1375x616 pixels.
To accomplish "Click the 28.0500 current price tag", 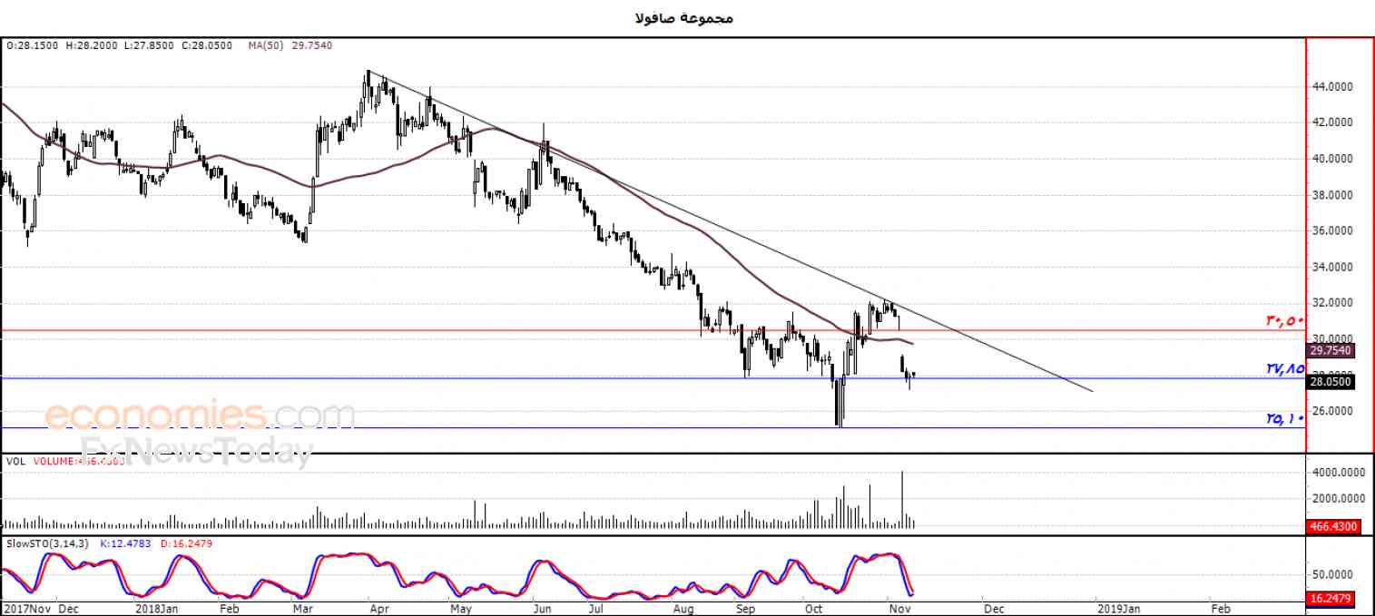I will tap(1331, 382).
